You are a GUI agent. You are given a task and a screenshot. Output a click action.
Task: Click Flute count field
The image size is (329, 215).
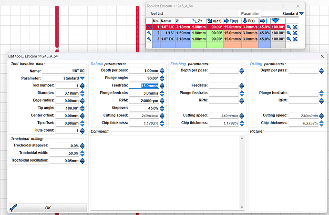pos(67,131)
